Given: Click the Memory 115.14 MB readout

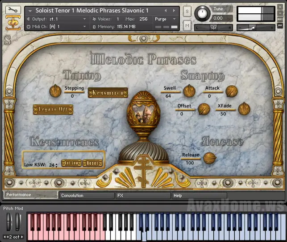Looking at the screenshot, I should (126, 27).
